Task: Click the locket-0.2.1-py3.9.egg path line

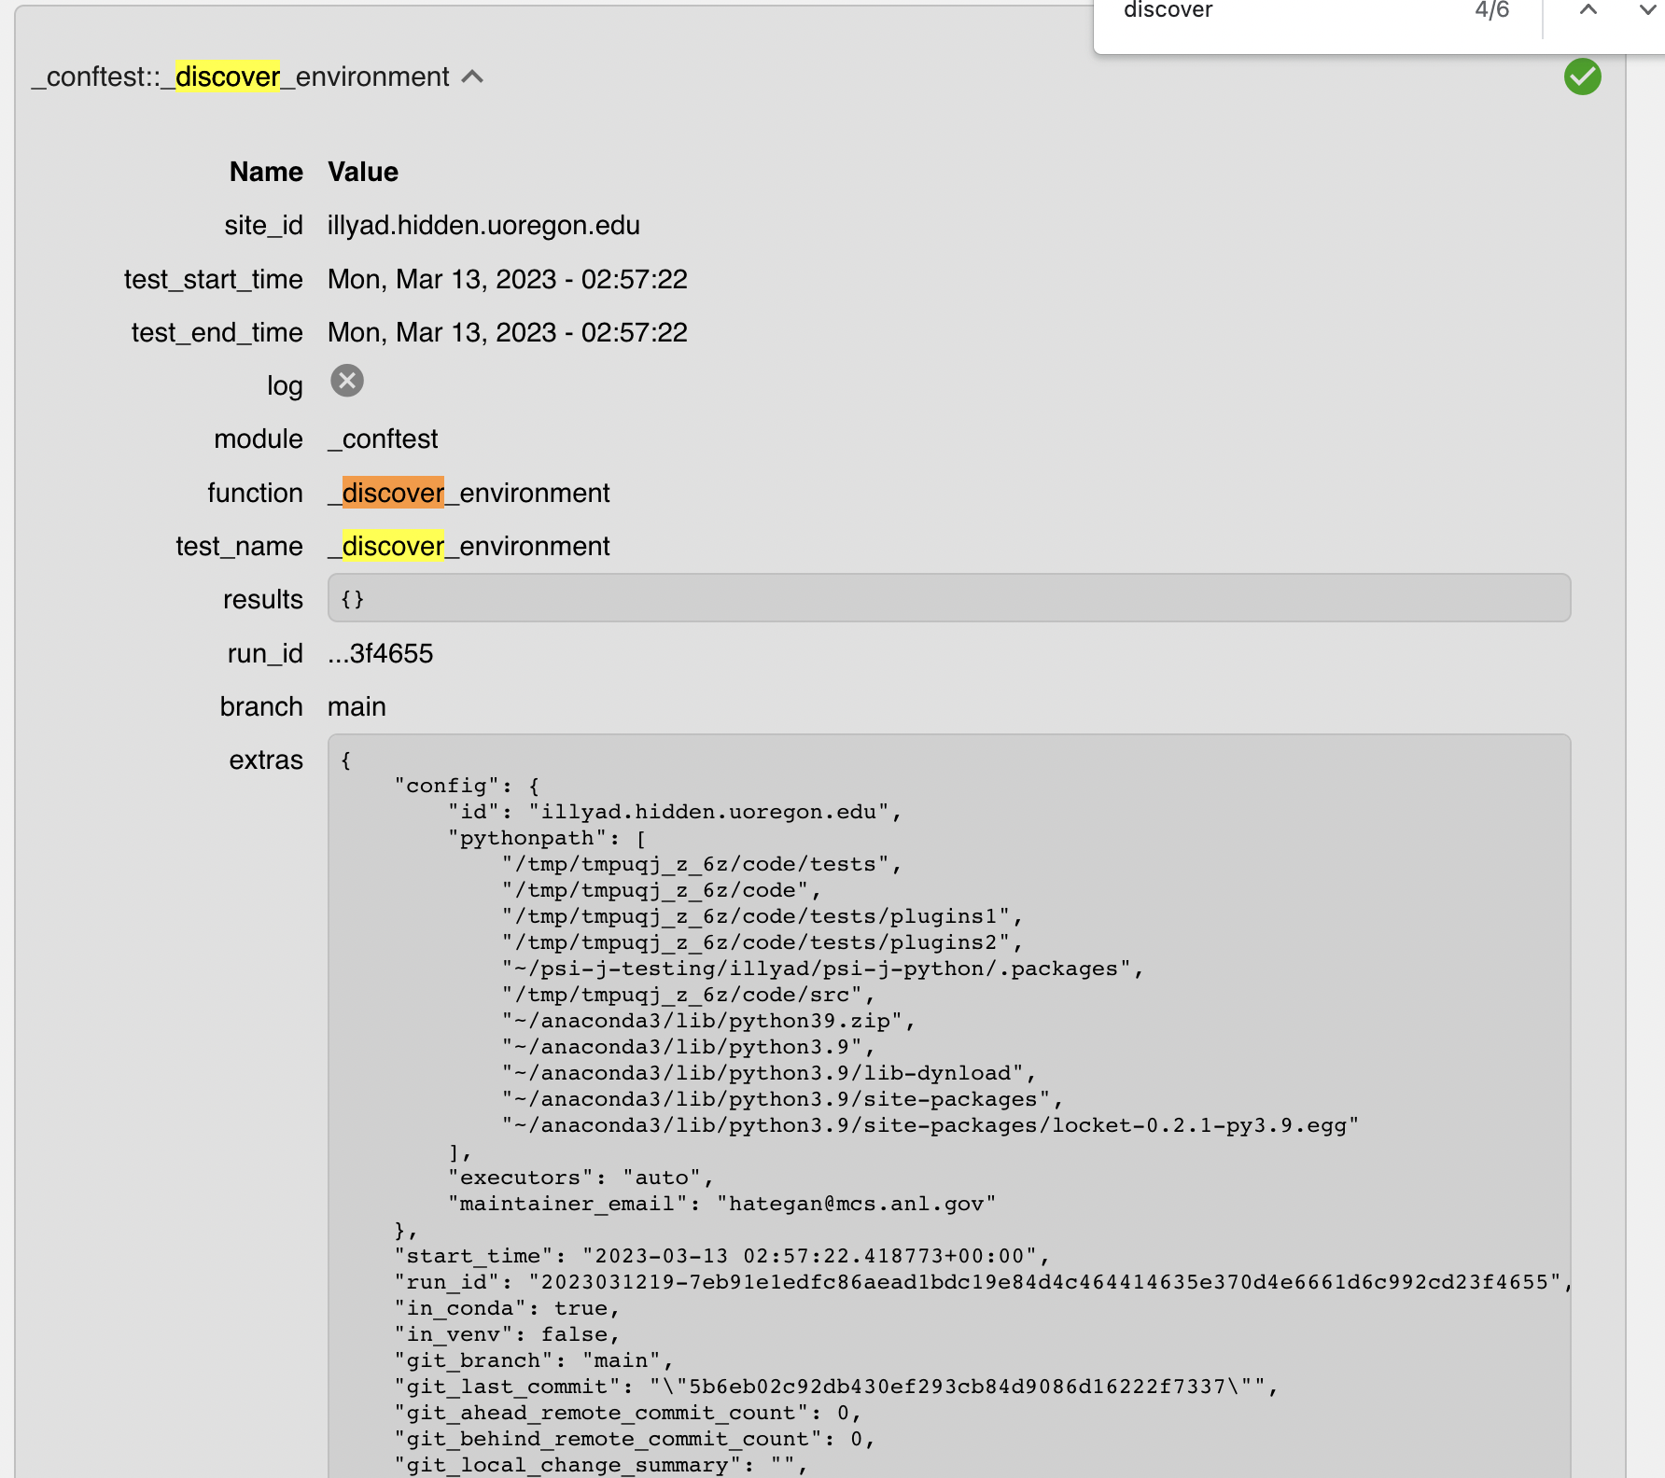Action: [x=930, y=1125]
